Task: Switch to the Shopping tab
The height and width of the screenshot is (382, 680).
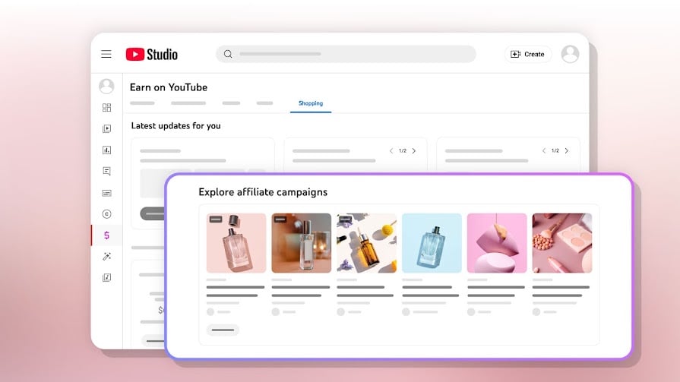Action: [x=311, y=103]
